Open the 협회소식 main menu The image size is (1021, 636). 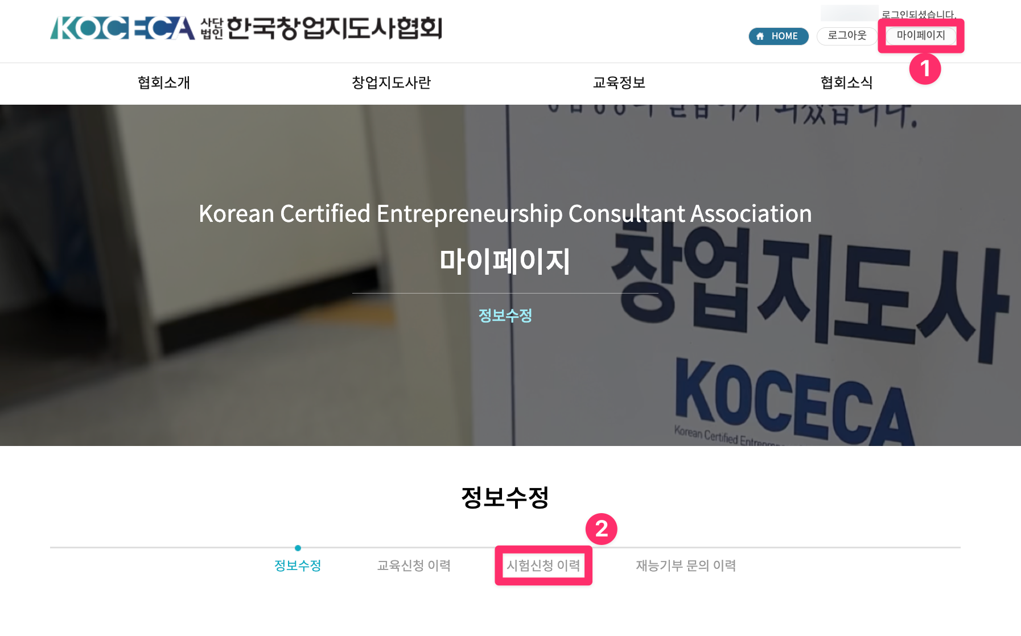[x=847, y=82]
